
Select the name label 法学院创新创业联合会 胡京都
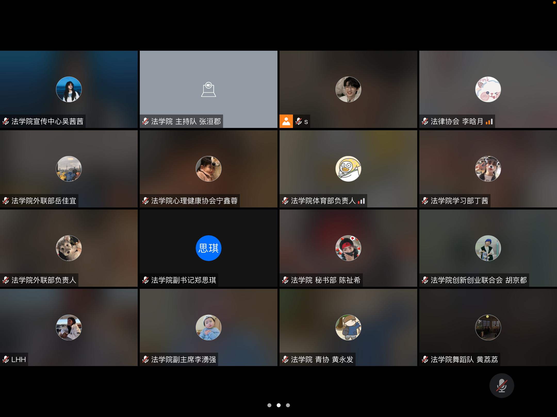coord(478,280)
